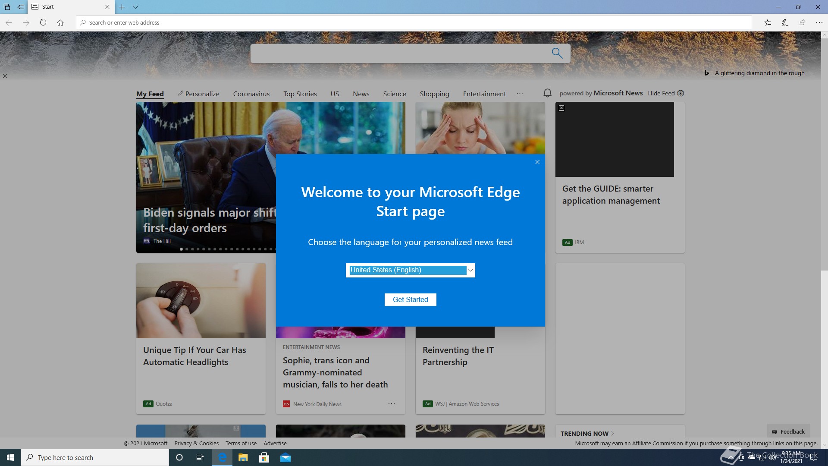The image size is (828, 466).
Task: Open the tab list dropdown chevron
Action: pyautogui.click(x=135, y=7)
